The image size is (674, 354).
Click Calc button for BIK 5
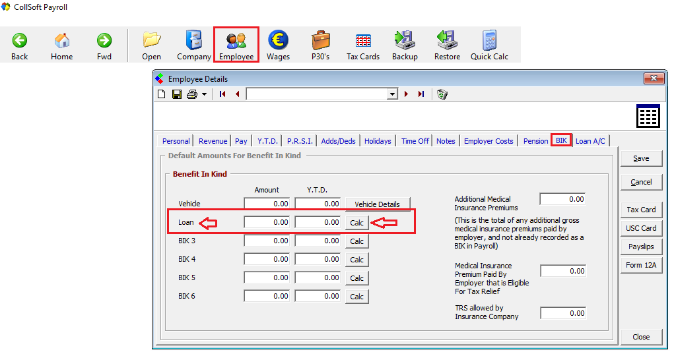[x=356, y=278]
